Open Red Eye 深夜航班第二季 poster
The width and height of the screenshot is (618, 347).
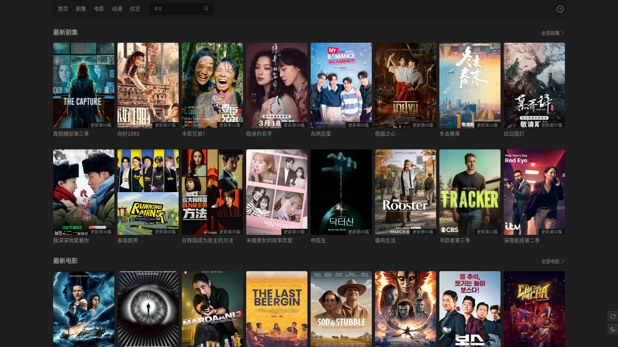point(534,192)
